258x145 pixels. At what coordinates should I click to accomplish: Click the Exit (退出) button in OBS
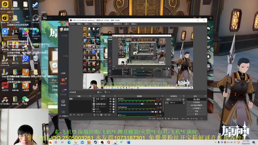click(196, 114)
